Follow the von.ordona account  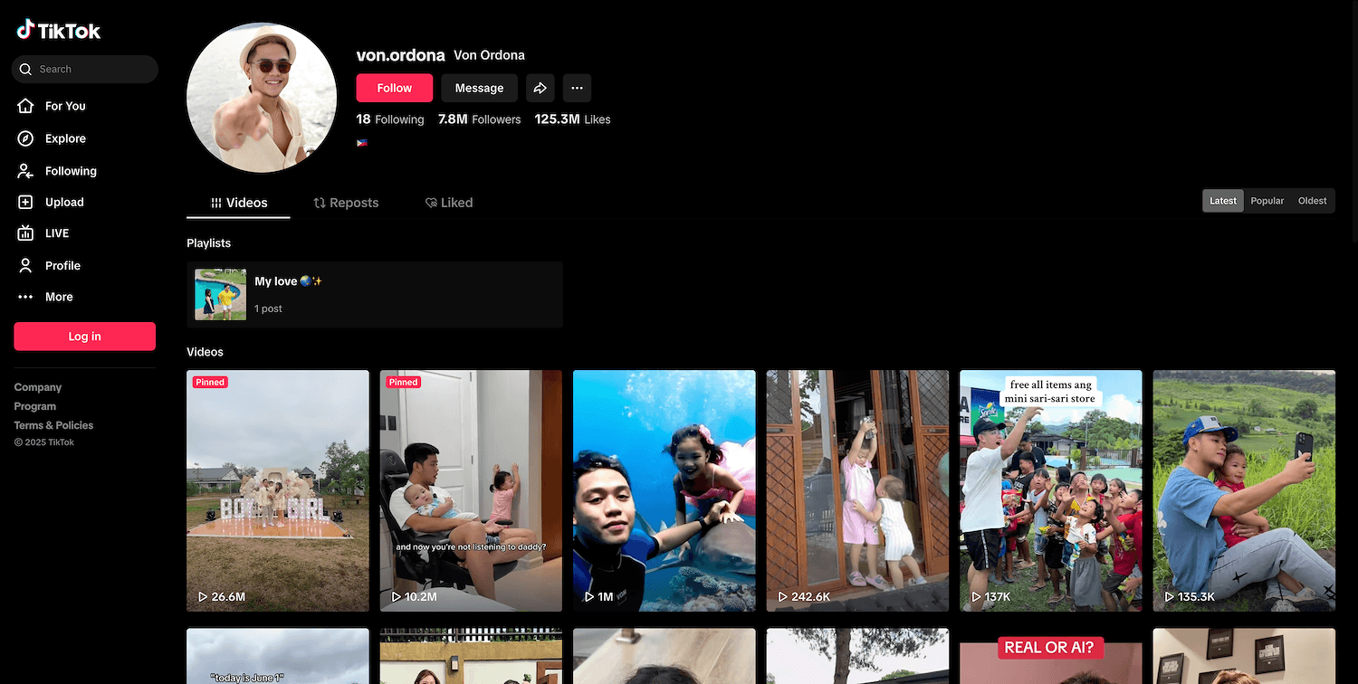pyautogui.click(x=394, y=88)
